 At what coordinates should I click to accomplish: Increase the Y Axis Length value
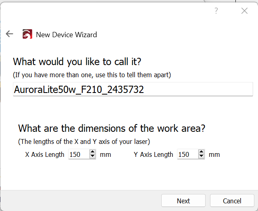tap(202, 152)
